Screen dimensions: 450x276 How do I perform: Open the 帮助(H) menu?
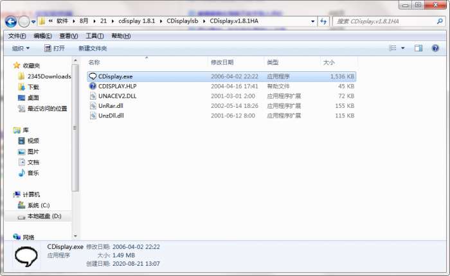121,36
